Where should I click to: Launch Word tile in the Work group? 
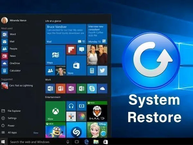pyautogui.click(x=50, y=89)
